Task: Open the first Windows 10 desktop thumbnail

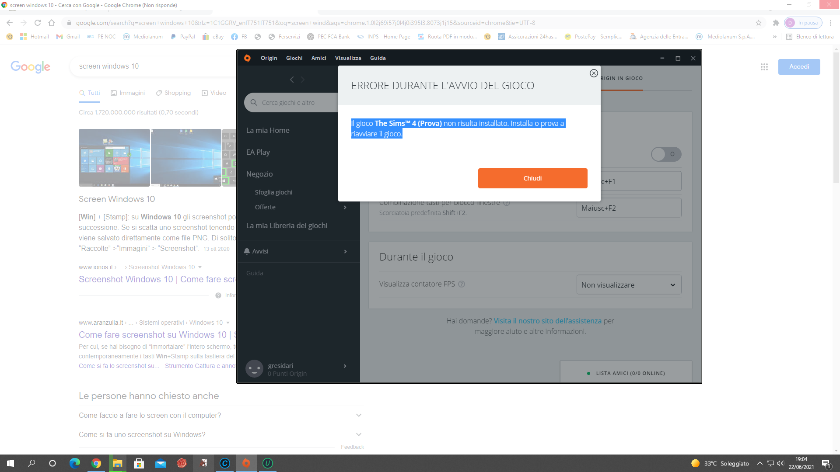Action: (x=114, y=158)
